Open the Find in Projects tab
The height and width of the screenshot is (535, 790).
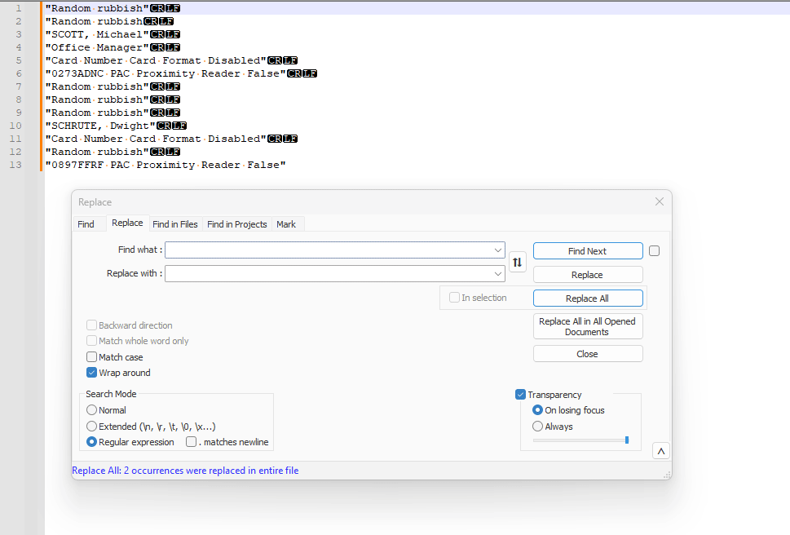(x=236, y=224)
